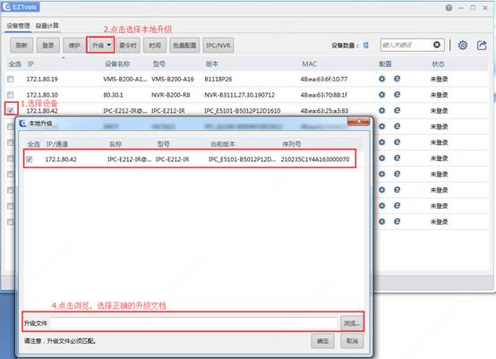496x359 pixels.
Task: Open config gear for device 172.1.80.10
Action: (382, 95)
